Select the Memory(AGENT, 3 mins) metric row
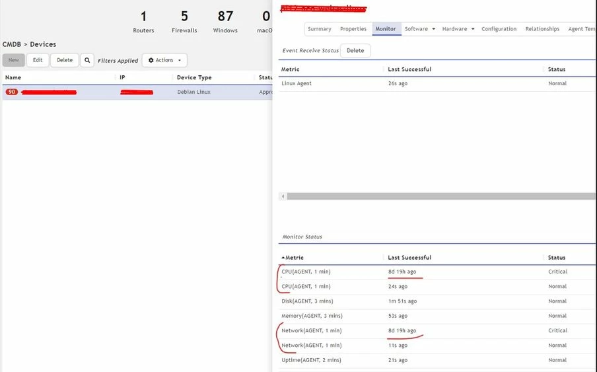This screenshot has height=372, width=597. (437, 316)
